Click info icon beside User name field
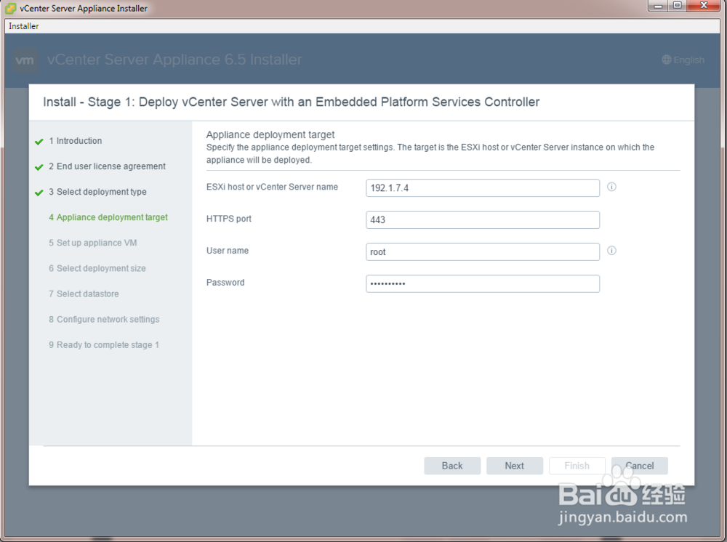Screen dimensions: 727x542 611,251
